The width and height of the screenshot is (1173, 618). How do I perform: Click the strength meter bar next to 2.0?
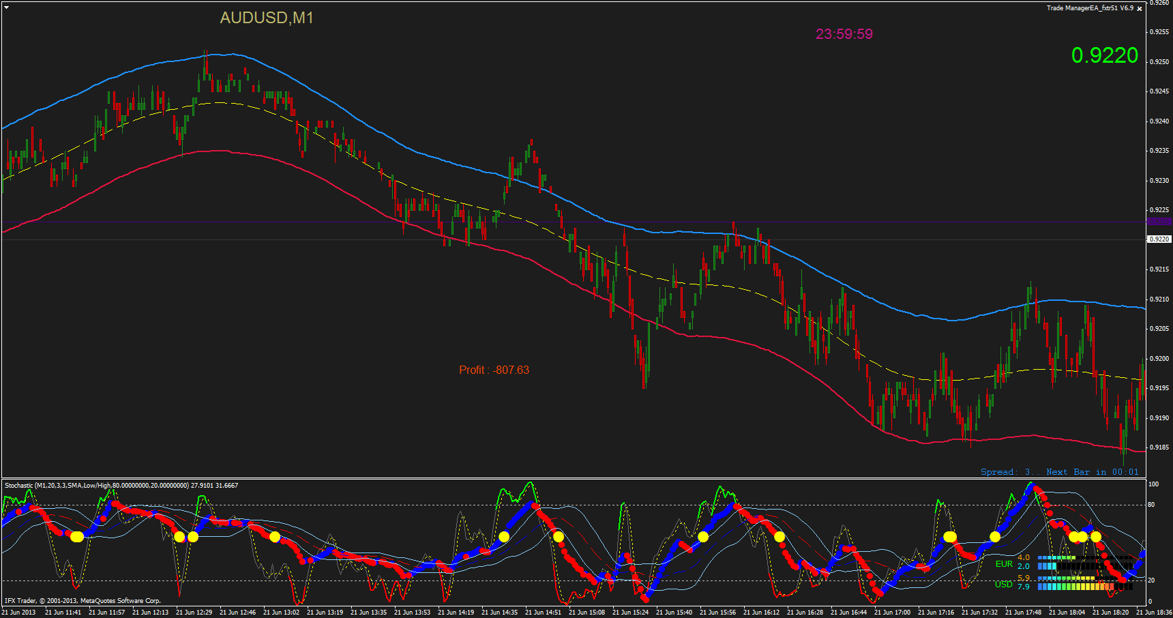[x=1085, y=566]
